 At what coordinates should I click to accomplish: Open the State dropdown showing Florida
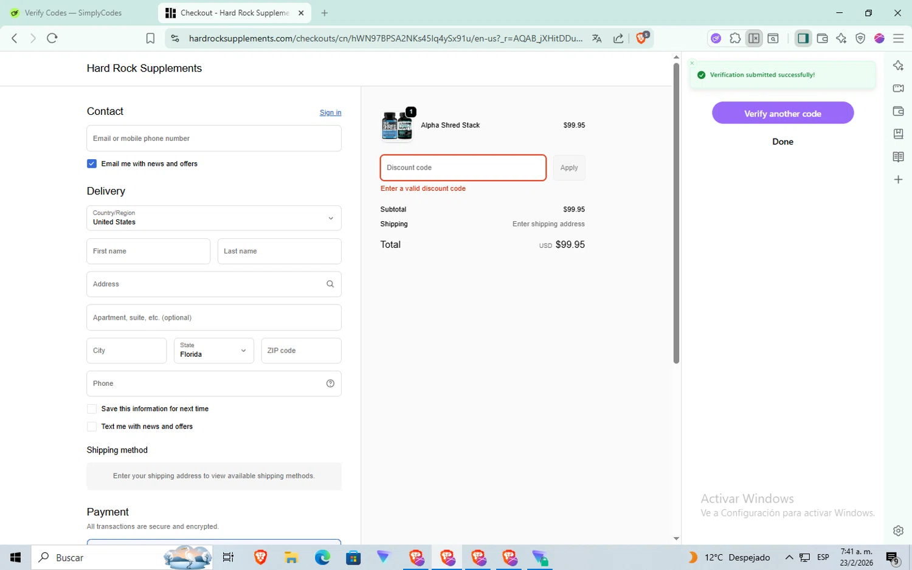214,351
